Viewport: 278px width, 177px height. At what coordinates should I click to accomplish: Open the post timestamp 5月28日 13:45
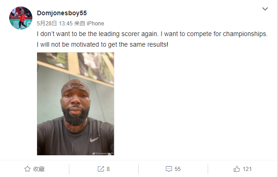click(x=55, y=24)
